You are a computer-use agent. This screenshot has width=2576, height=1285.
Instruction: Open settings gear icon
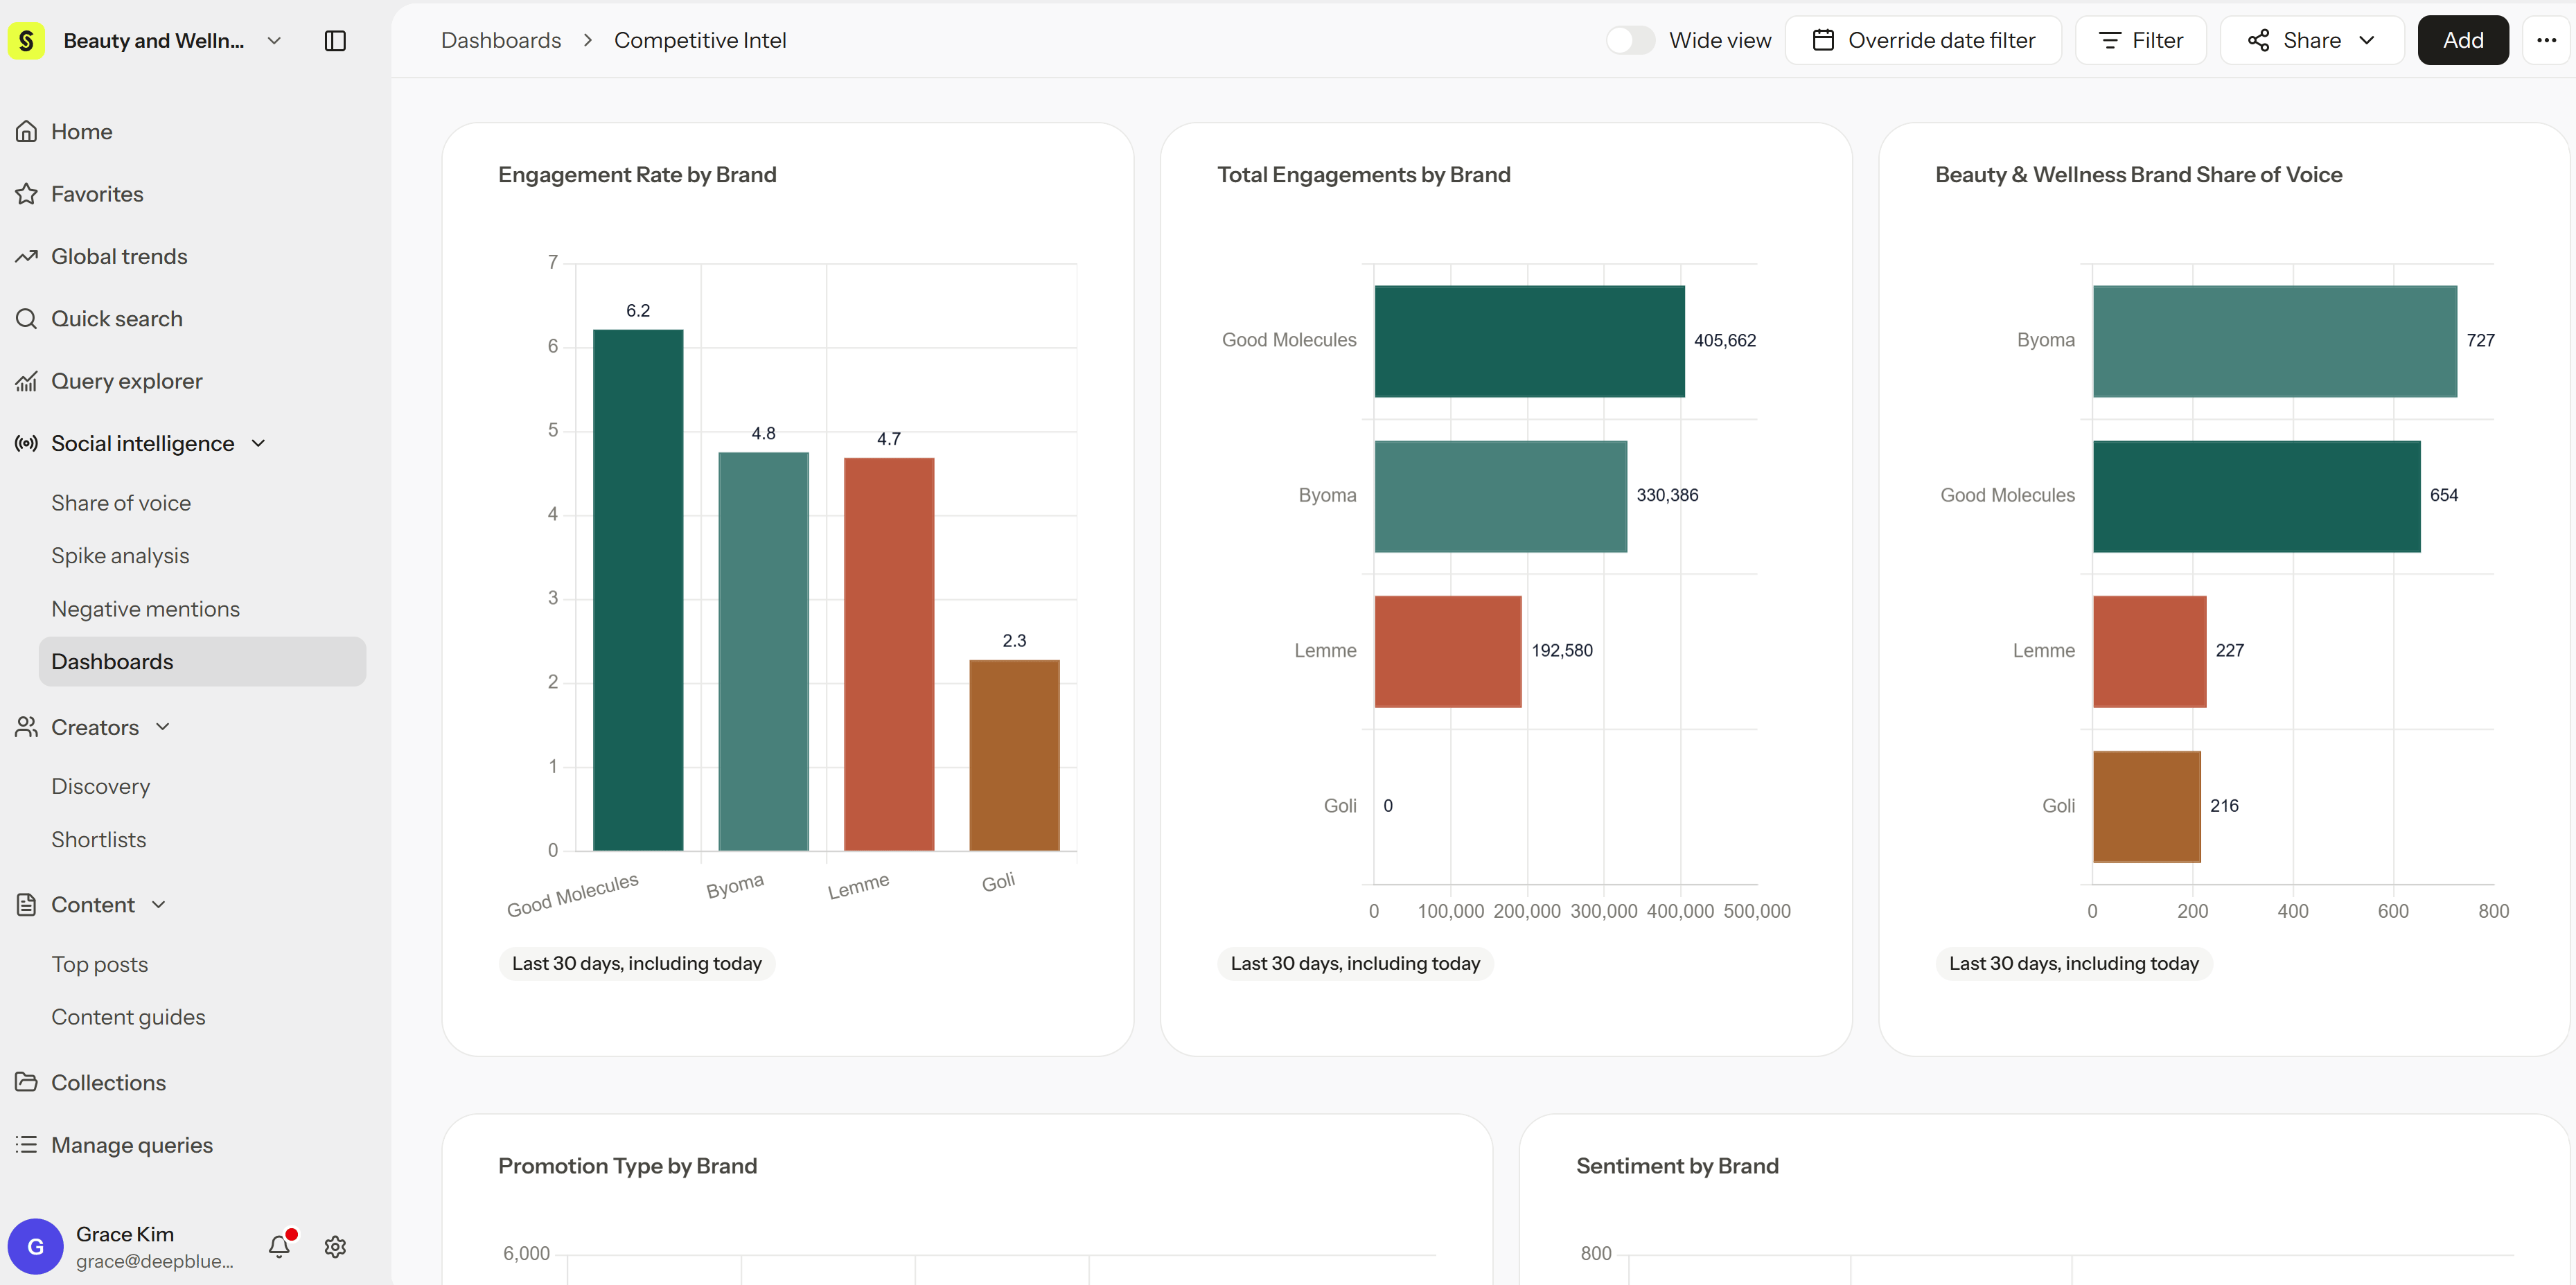click(335, 1246)
